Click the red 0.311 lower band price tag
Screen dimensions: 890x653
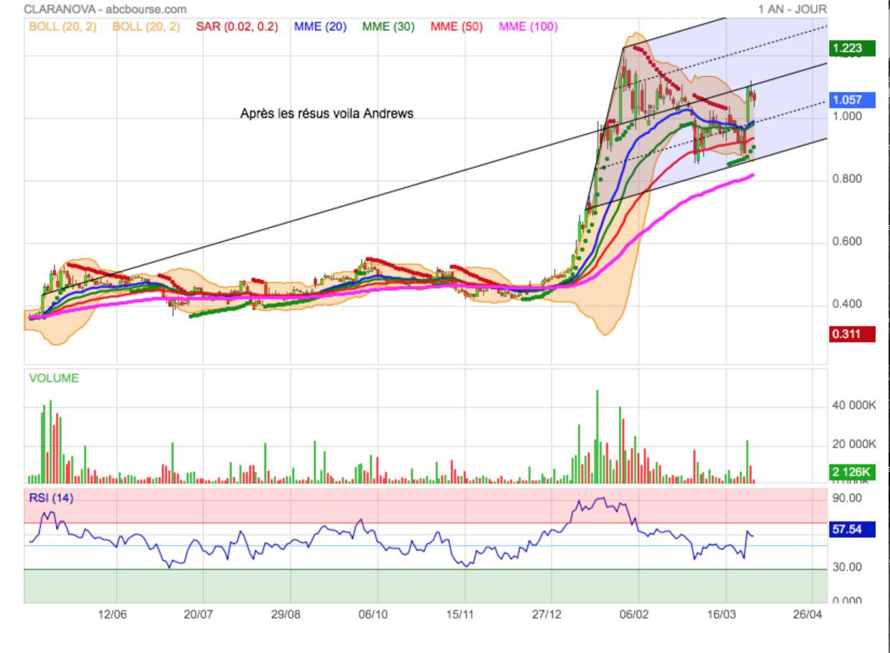coord(852,334)
